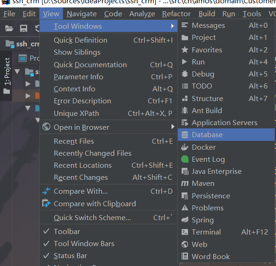Choose Show Siblings
276x266 pixels.
click(108, 52)
